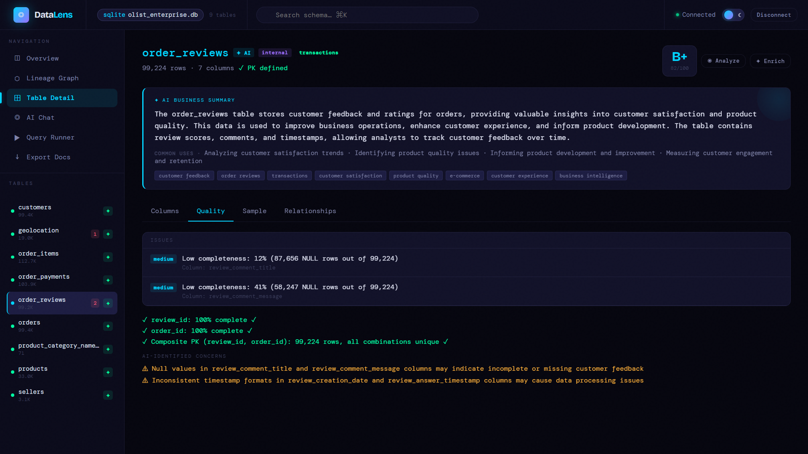Click the Export Docs download arrow icon
The image size is (808, 454).
pyautogui.click(x=17, y=157)
